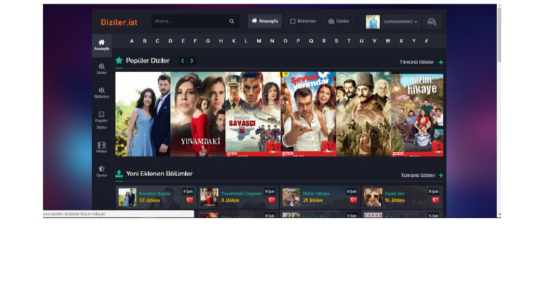Open the Yuvamdaki Düşman poster
Screen dimensions: 536x301
(198, 114)
